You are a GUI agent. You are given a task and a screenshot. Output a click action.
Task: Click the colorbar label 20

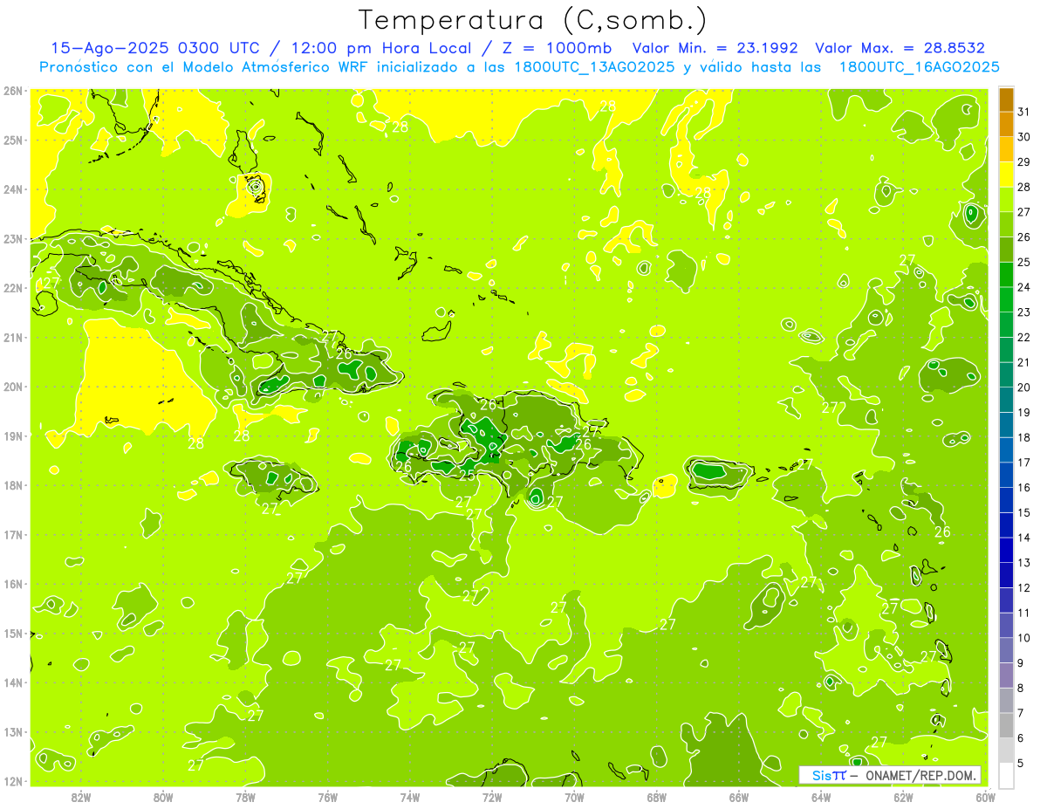[1023, 387]
